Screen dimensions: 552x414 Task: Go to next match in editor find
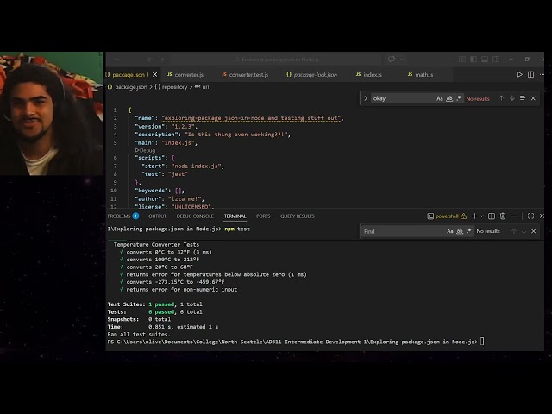(x=512, y=98)
